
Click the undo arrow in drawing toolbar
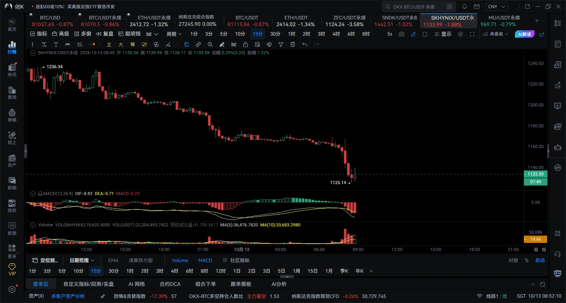click(x=305, y=44)
